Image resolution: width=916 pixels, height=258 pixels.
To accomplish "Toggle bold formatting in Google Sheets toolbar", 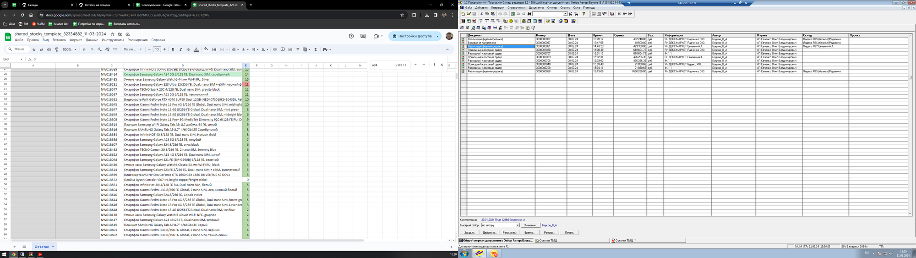I will [173, 49].
